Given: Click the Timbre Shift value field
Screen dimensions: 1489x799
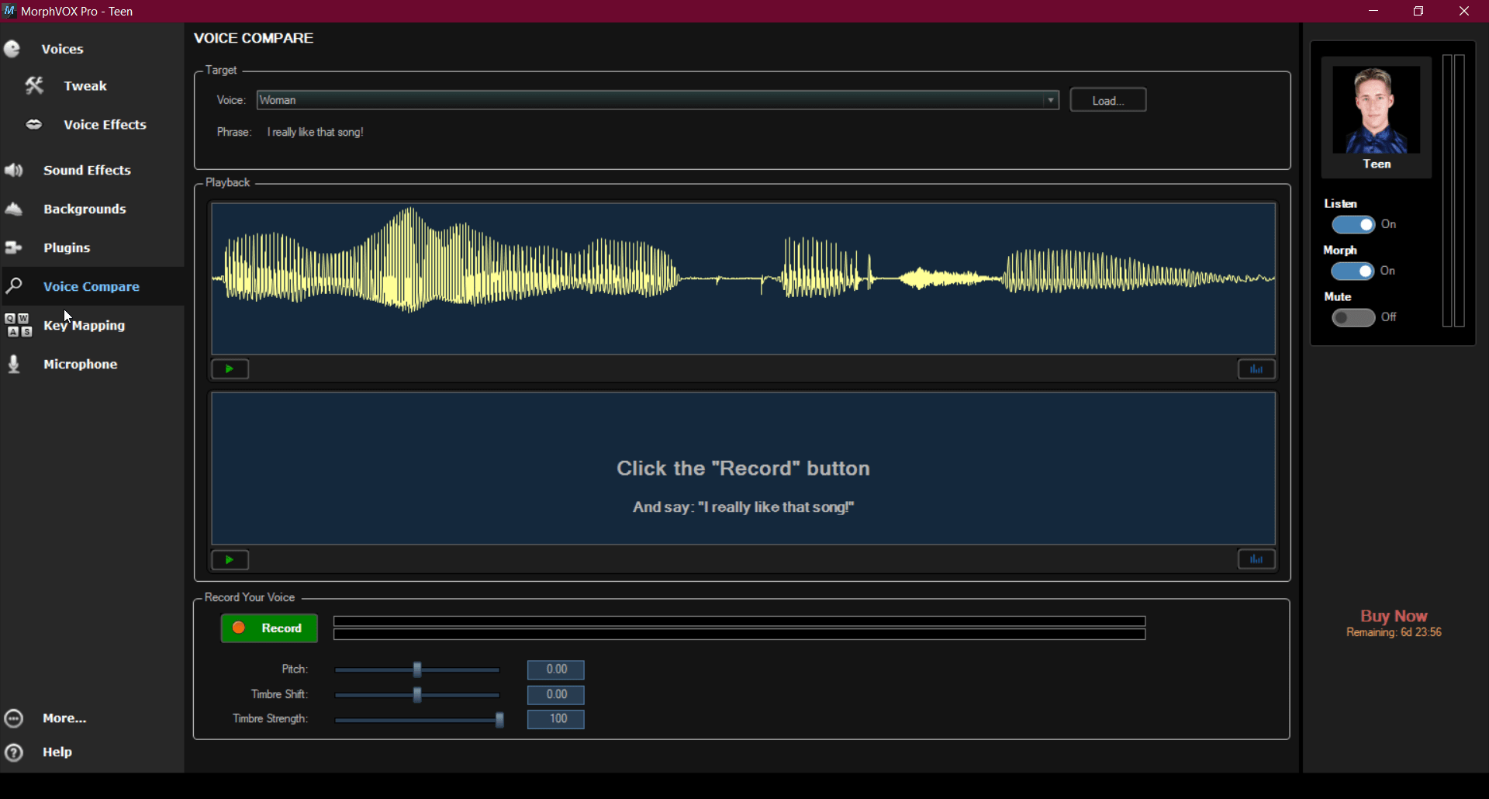Looking at the screenshot, I should coord(556,694).
